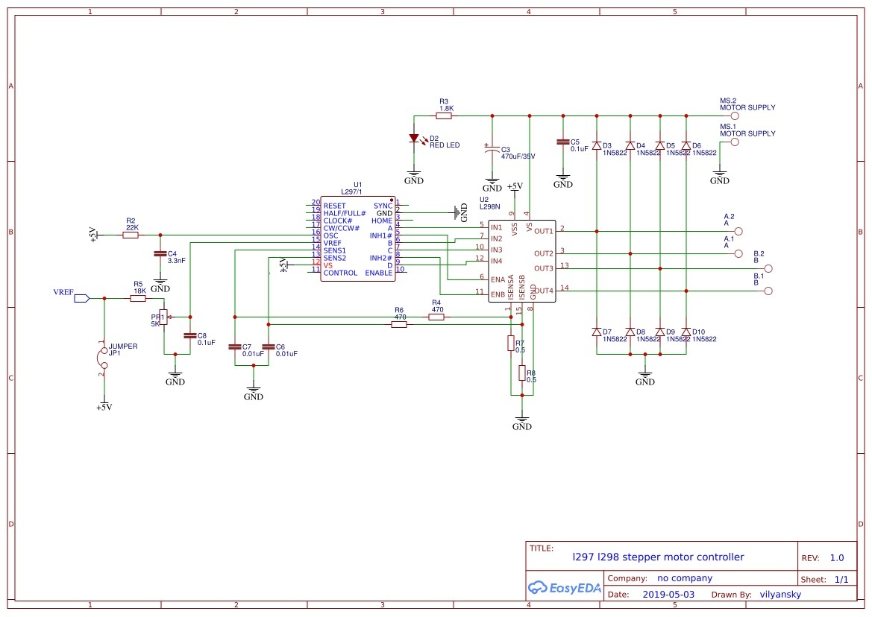
Task: Click sense resistor R8 0.5
Action: click(521, 373)
